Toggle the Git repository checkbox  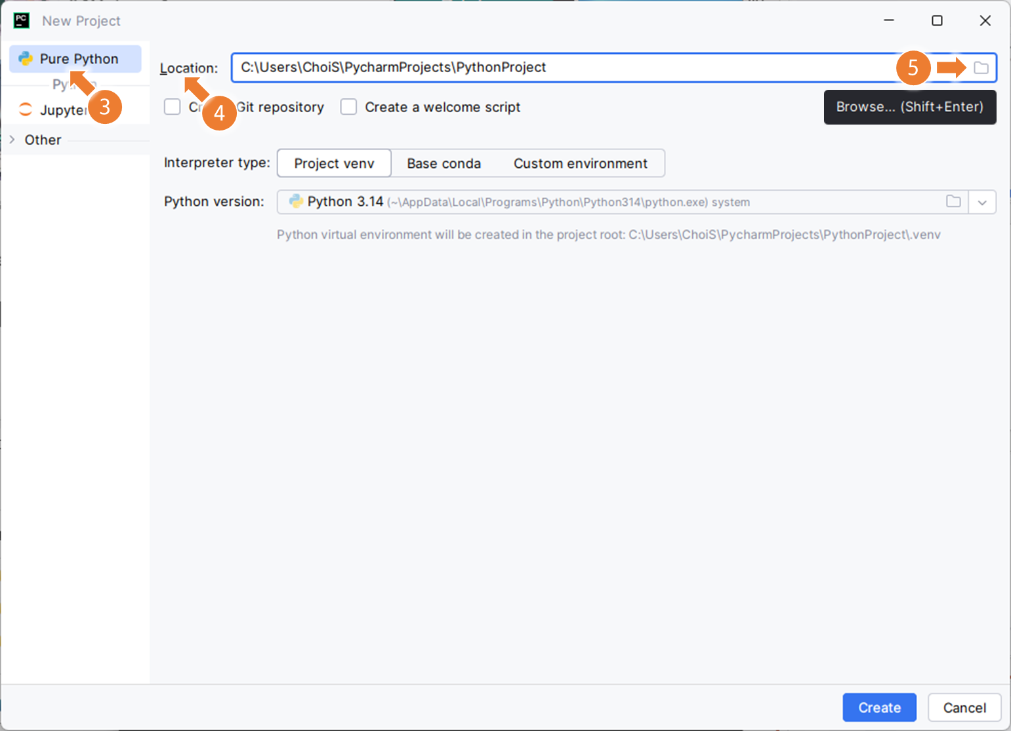(x=173, y=107)
